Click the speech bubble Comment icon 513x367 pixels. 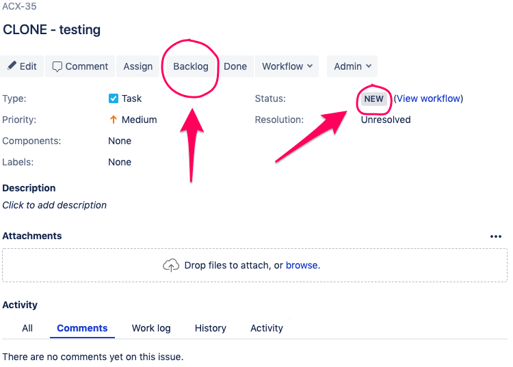point(57,67)
